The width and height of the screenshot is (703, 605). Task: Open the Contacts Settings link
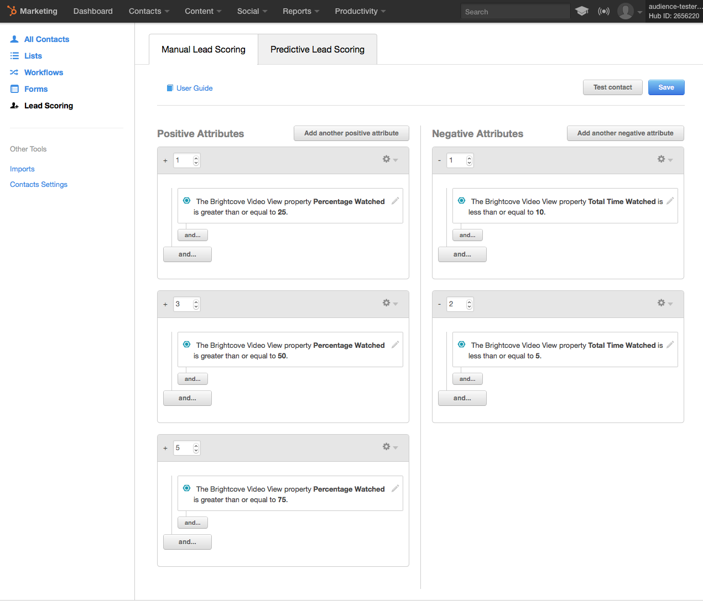[x=39, y=184]
